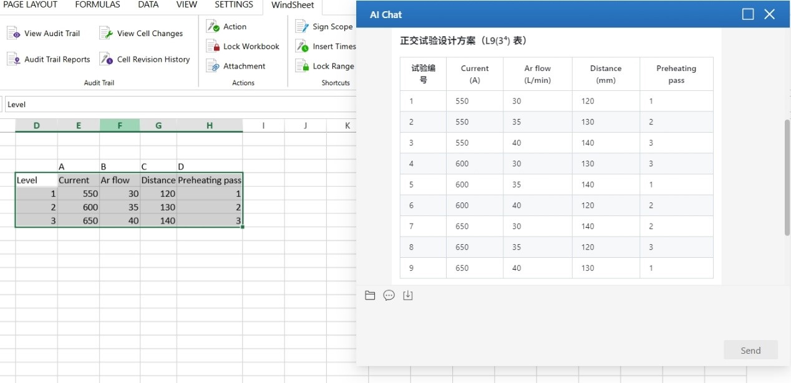Open Audit Trail Reports
The width and height of the screenshot is (791, 383).
tap(50, 59)
